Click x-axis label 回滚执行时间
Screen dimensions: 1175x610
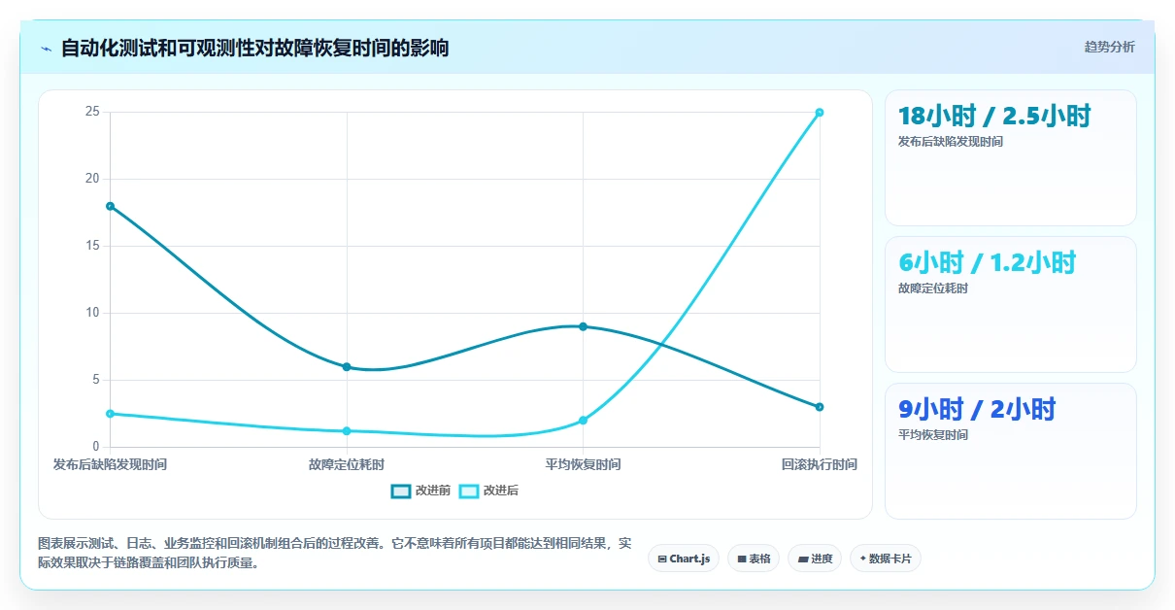pyautogui.click(x=820, y=464)
